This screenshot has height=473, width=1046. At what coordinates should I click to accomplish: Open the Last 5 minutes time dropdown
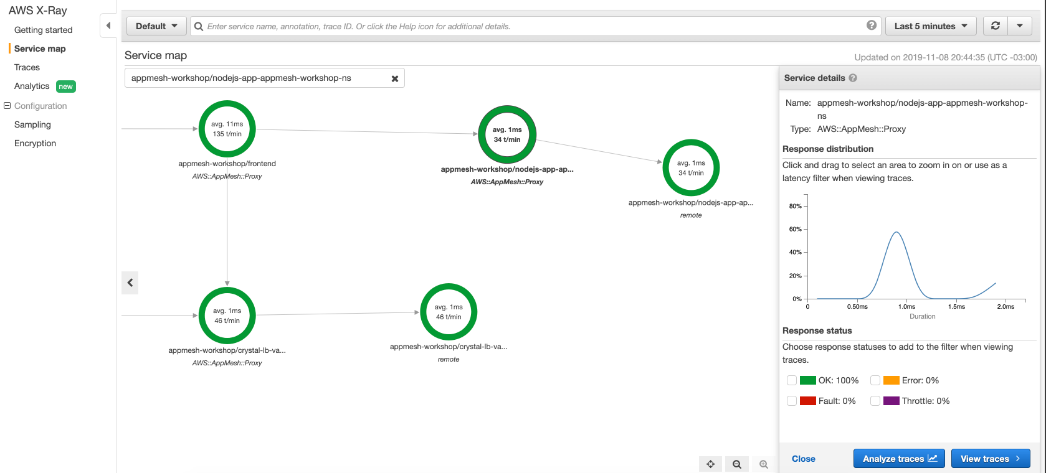[x=931, y=26]
